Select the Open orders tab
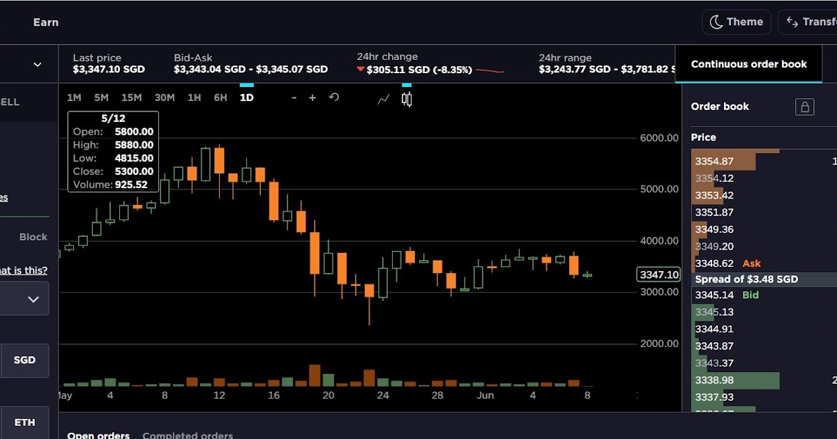This screenshot has height=439, width=837. pyautogui.click(x=98, y=435)
